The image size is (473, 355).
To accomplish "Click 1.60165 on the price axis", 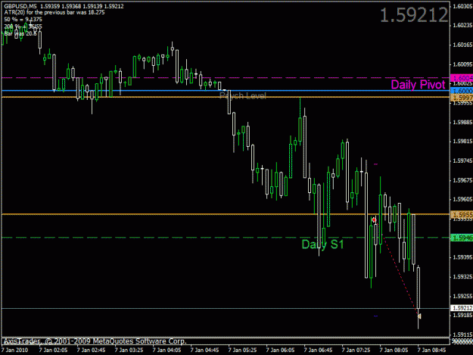I will (462, 45).
